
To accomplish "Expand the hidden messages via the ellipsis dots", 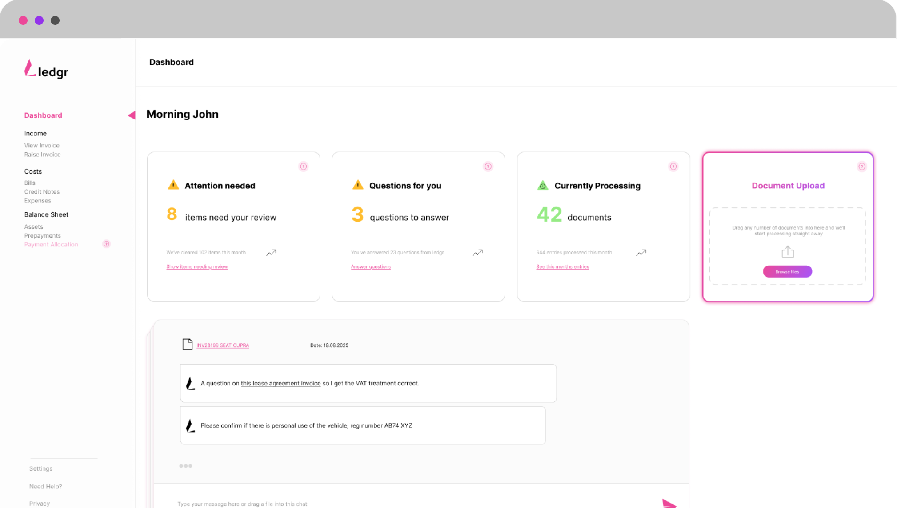I will tap(186, 466).
